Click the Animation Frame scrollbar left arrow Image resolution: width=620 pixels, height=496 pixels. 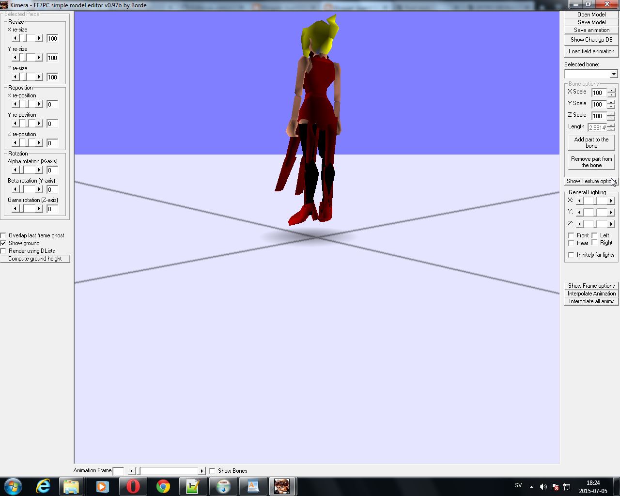(x=131, y=471)
